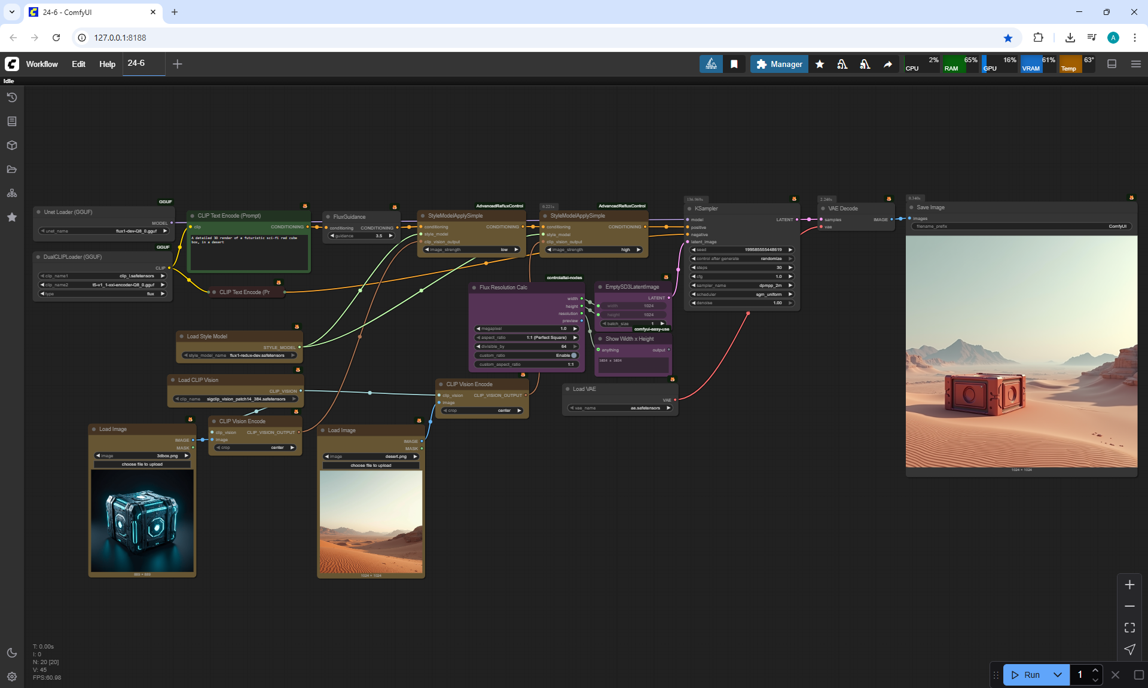Open the Edit menu
The height and width of the screenshot is (688, 1148).
tap(78, 64)
